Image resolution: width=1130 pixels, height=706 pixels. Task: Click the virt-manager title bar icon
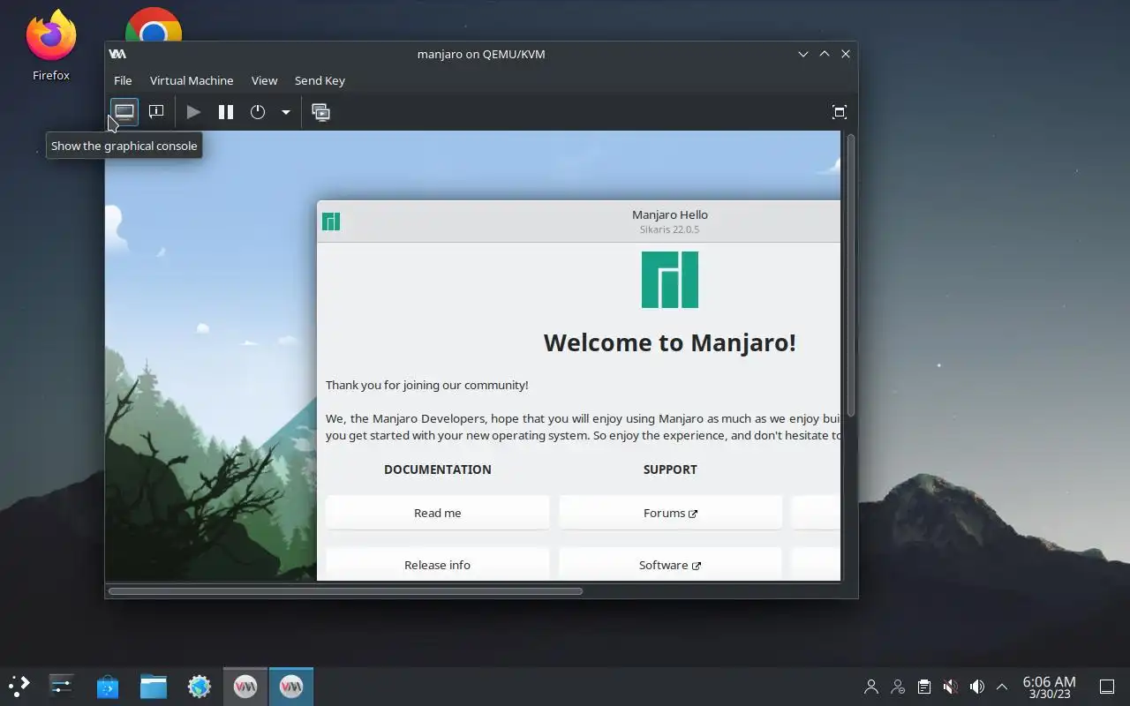pos(117,54)
